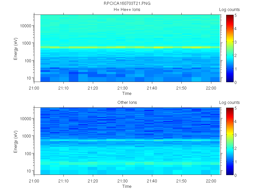Click the 10 energy tick label on the H+ He++ plot
This screenshot has height=196, width=262.
29,78
